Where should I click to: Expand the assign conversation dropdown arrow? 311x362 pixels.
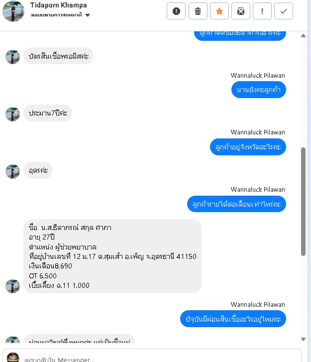(x=88, y=15)
